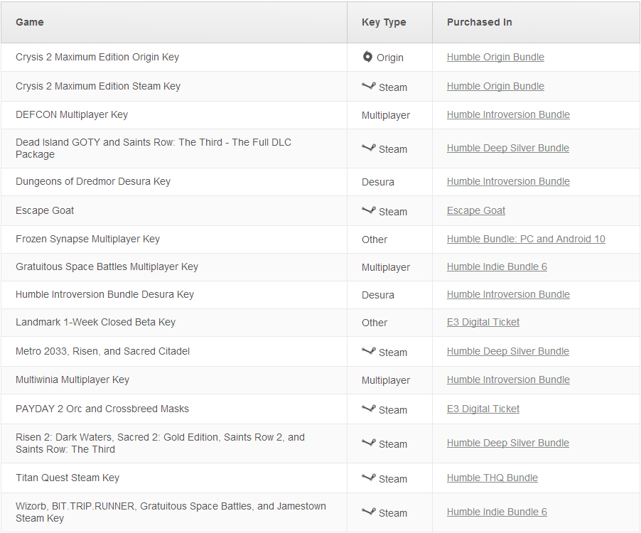Screen dimensions: 641x533
Task: Open Humble Origin Bundle link for Crysis 2 Steam Key
Action: coord(495,86)
